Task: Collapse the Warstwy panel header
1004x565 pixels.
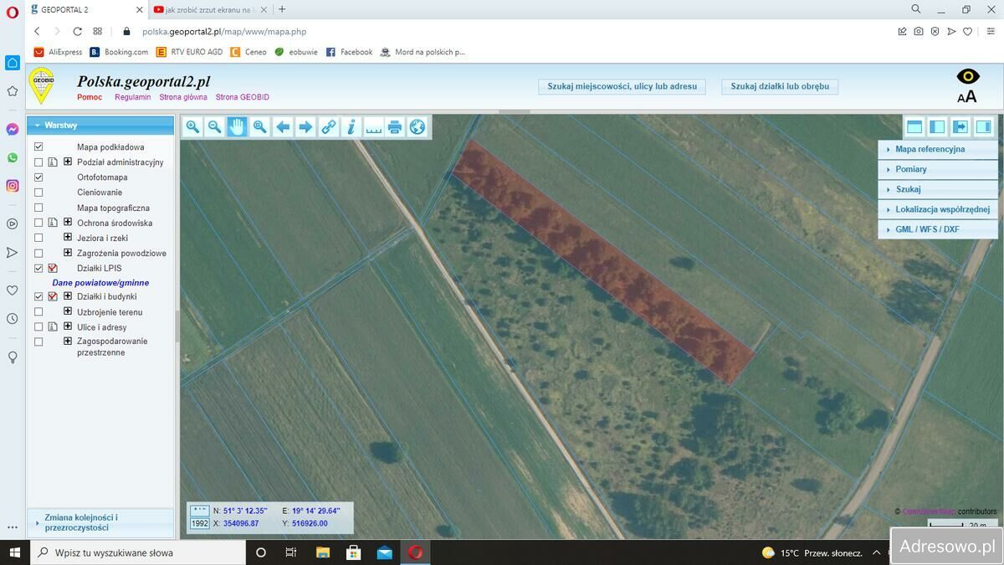Action: 100,126
